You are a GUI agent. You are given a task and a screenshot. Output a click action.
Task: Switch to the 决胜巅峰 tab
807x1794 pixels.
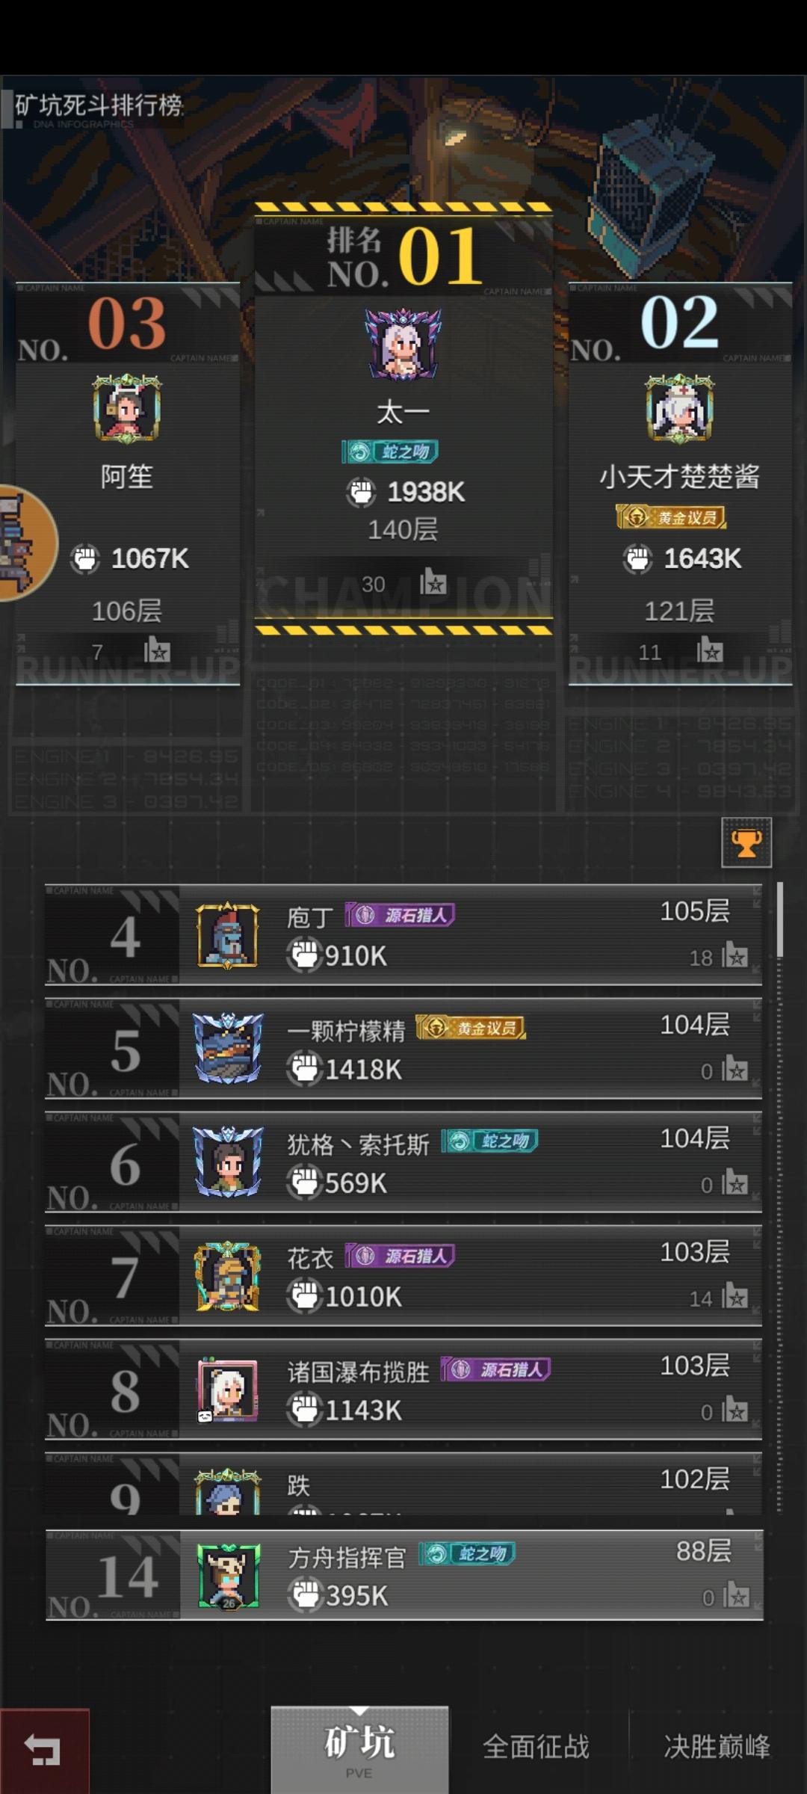point(717,1747)
